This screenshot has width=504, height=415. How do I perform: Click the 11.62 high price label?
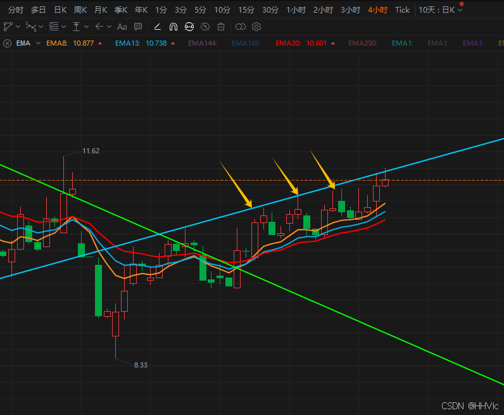point(91,151)
